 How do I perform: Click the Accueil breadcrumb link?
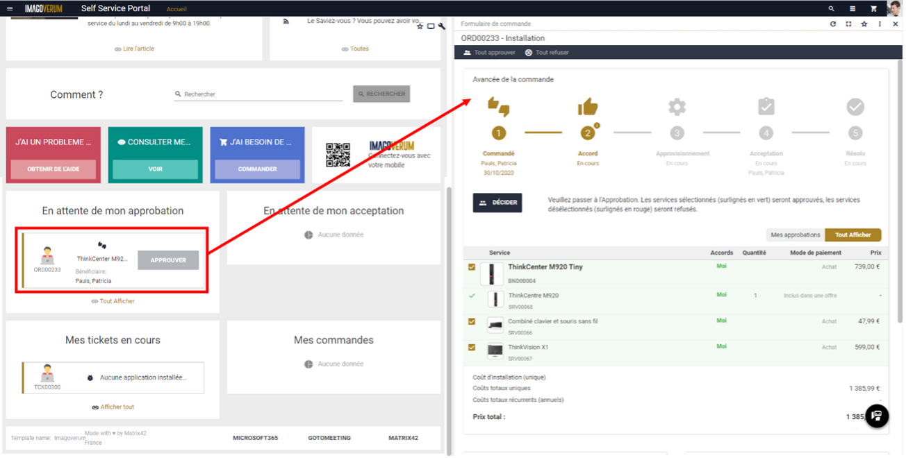176,9
